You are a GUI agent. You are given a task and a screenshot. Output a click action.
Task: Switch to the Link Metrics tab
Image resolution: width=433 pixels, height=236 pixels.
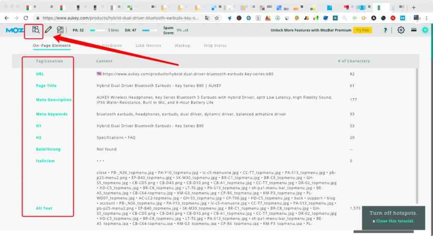148,46
